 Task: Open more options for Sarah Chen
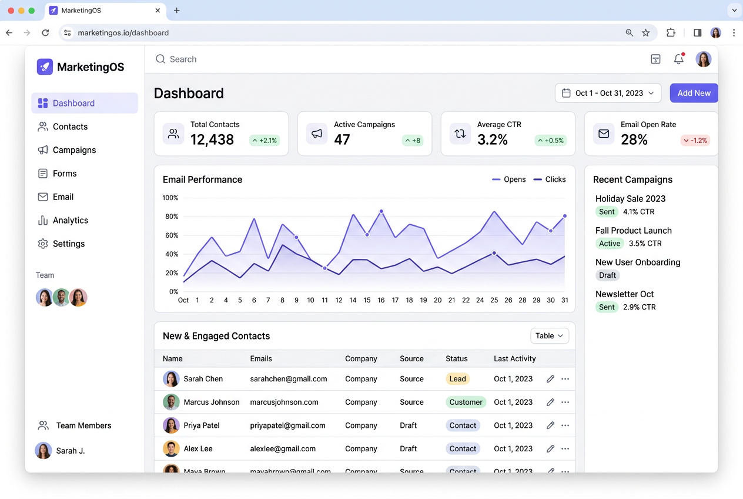pos(565,379)
